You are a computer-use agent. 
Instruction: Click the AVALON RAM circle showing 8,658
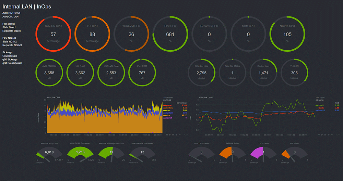[49, 73]
